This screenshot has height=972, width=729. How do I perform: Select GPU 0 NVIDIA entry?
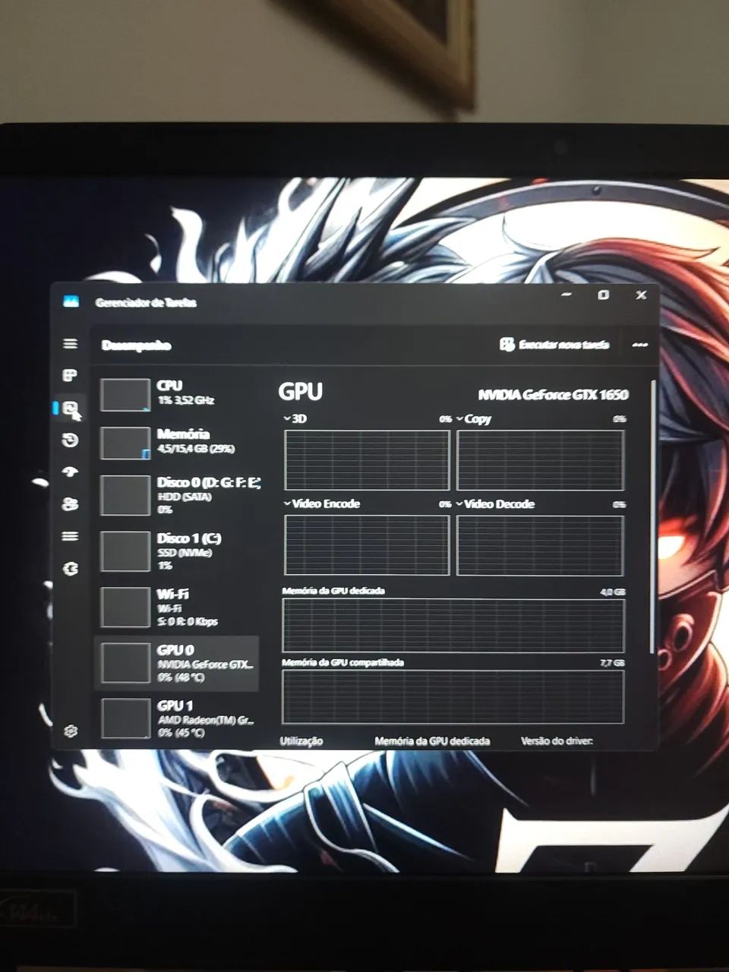click(178, 663)
